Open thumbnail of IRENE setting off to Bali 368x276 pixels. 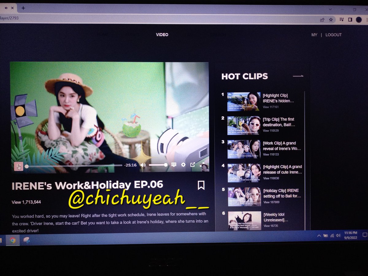click(x=244, y=197)
